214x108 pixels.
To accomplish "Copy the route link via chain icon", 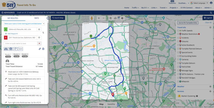I will 40,49.
